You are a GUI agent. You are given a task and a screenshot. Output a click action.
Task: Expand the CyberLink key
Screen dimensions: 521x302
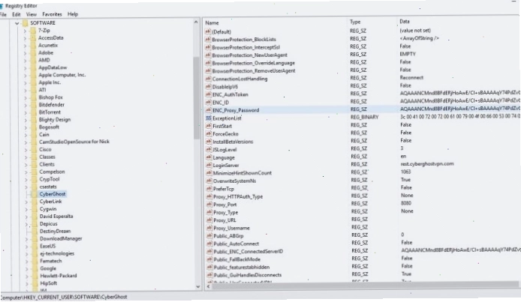(x=26, y=202)
